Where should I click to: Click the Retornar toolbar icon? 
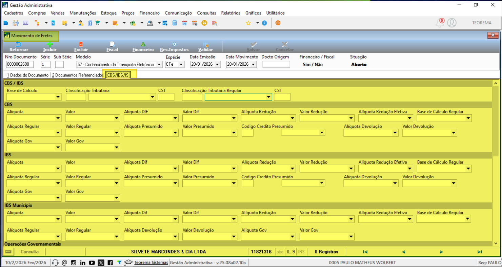(x=19, y=45)
